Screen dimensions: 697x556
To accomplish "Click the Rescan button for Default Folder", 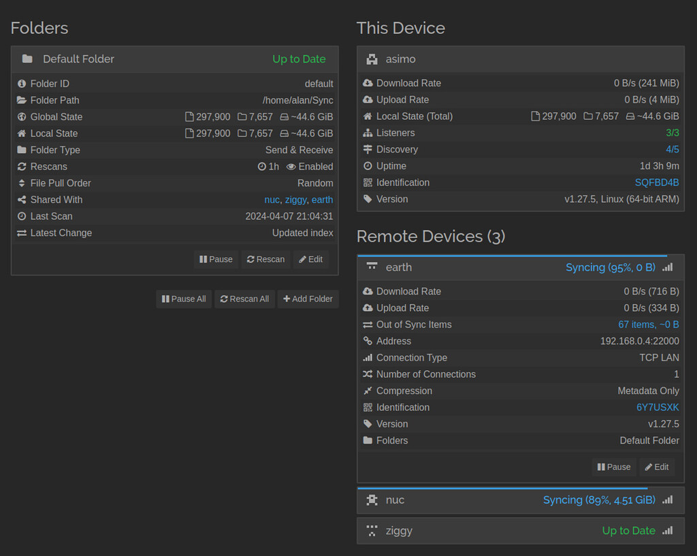I will tap(265, 259).
